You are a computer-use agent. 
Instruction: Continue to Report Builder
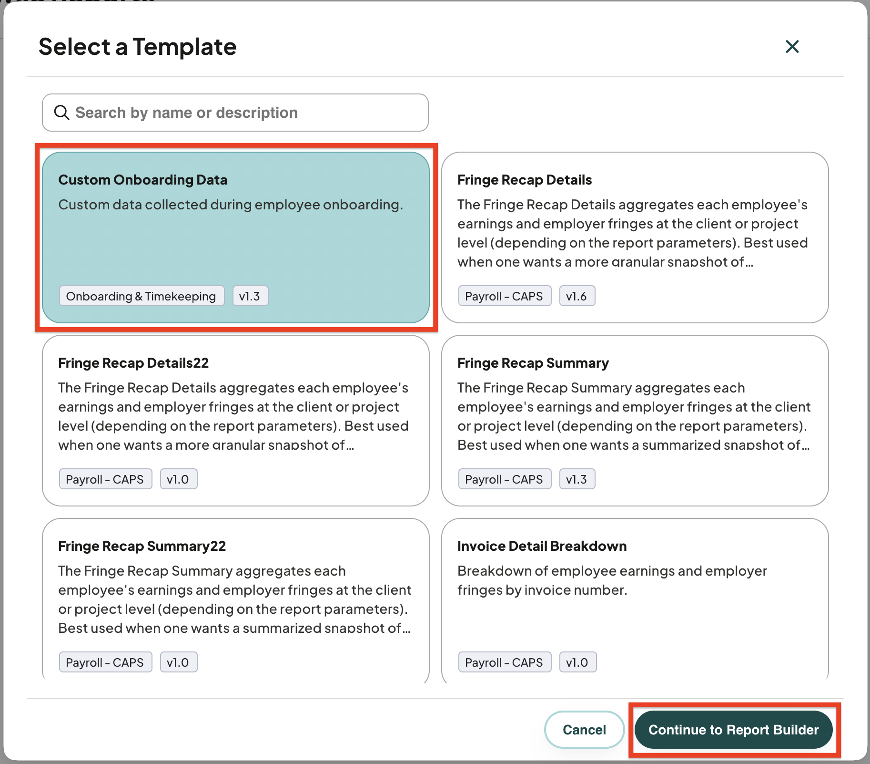(734, 730)
